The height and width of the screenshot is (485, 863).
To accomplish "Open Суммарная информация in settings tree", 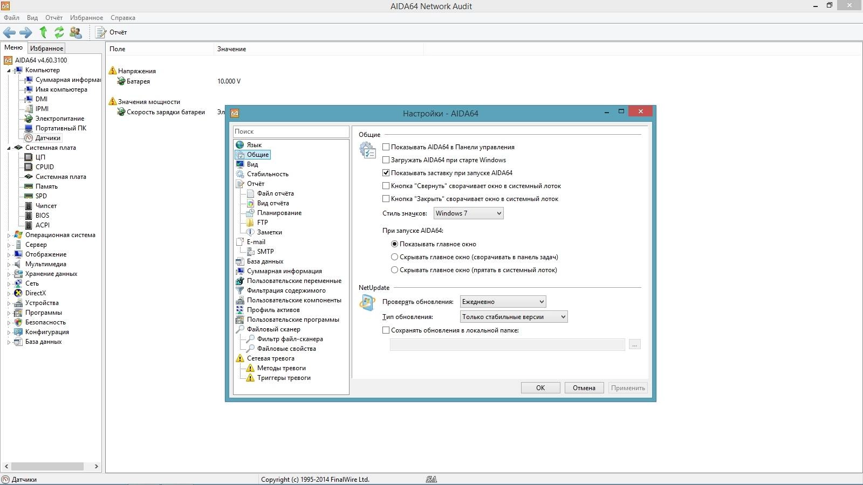I will [x=284, y=271].
